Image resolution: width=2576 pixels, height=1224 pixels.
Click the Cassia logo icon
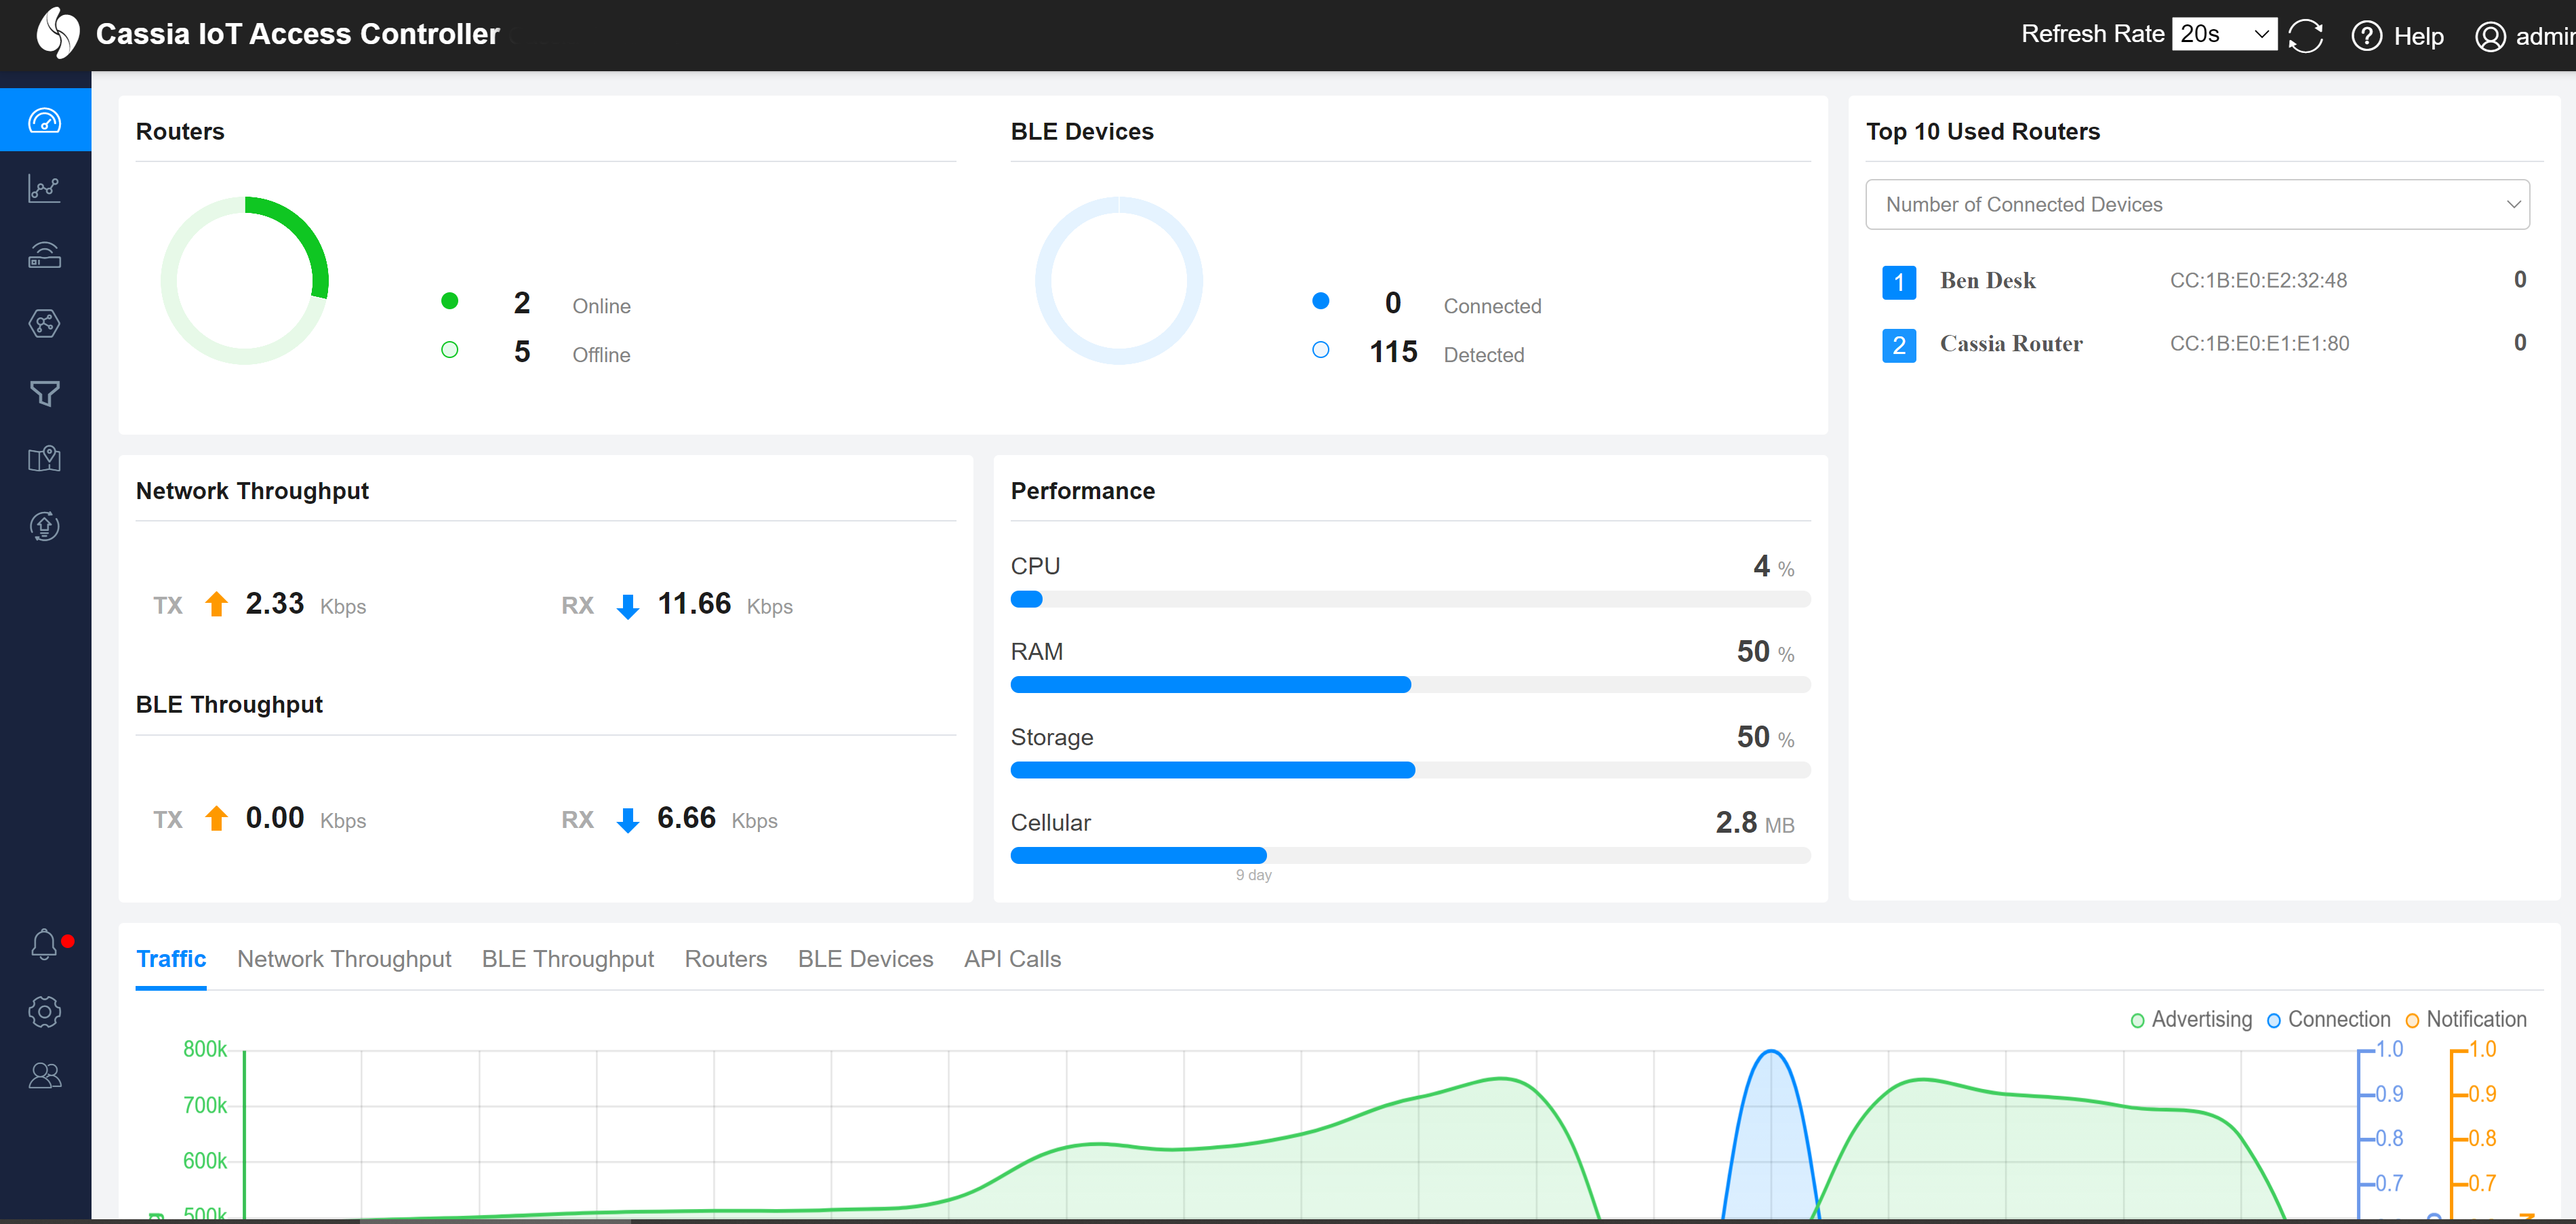click(x=57, y=33)
